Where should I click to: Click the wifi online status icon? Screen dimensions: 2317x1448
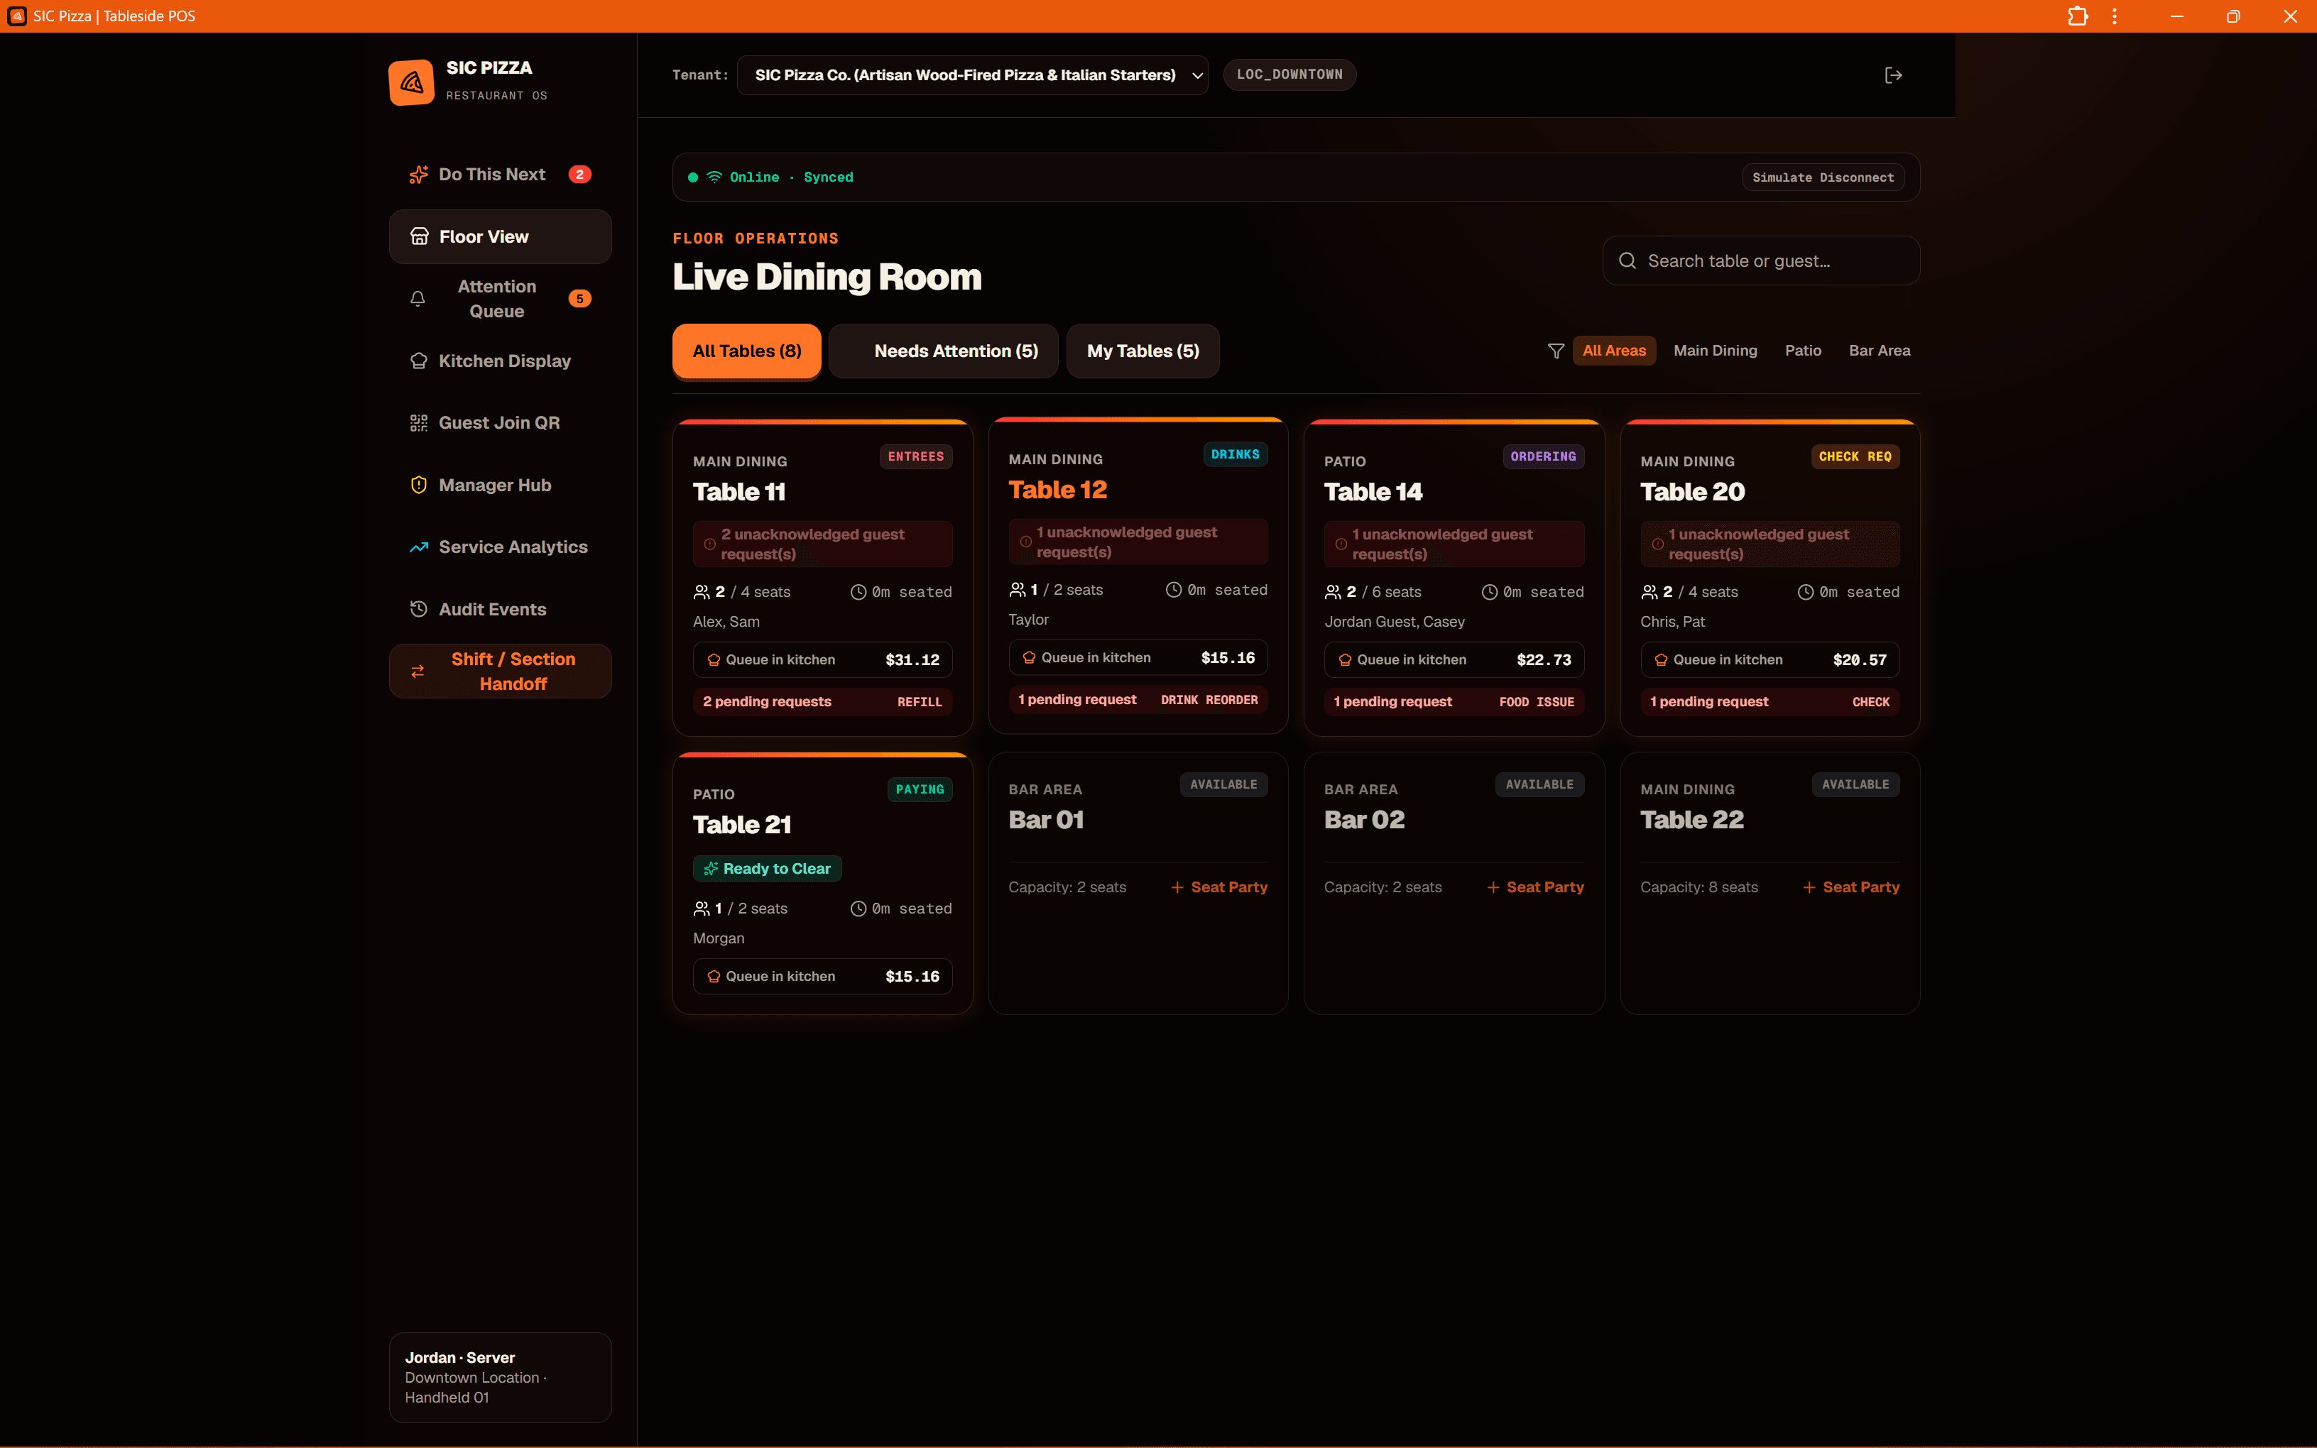[714, 177]
